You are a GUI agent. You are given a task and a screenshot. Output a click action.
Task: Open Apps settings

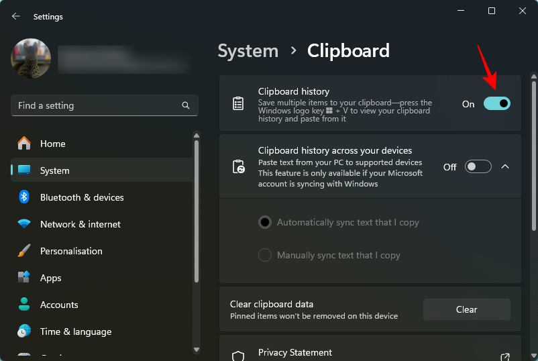coord(102,278)
